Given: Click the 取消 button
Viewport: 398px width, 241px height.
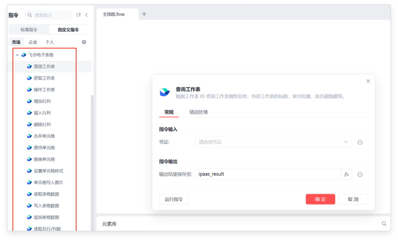Looking at the screenshot, I should pyautogui.click(x=353, y=199).
